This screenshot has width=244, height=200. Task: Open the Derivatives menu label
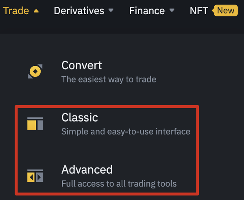(78, 11)
